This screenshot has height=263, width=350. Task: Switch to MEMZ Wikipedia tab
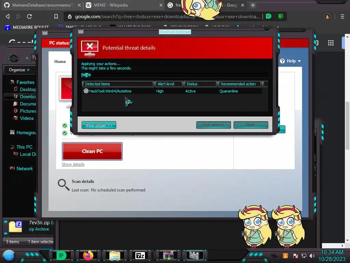point(124,5)
